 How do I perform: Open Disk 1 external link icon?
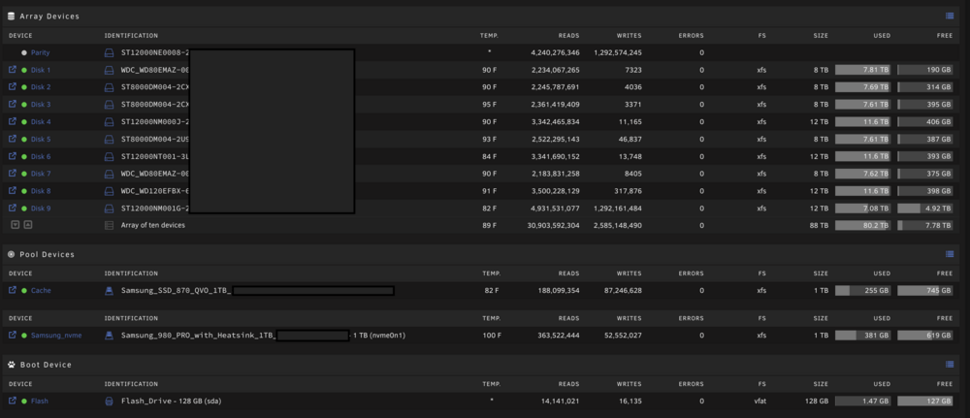[x=13, y=70]
